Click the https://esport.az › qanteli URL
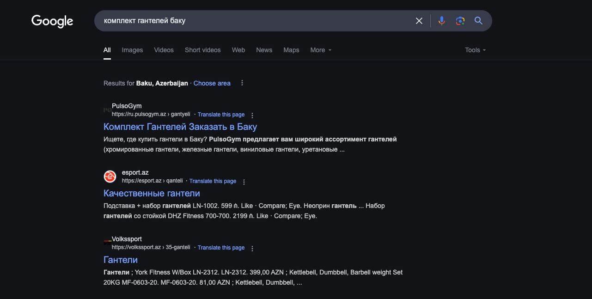Screen dimensions: 592x299 (153, 181)
